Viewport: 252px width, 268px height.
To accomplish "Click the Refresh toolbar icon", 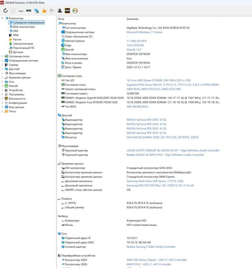I will 5,11.
